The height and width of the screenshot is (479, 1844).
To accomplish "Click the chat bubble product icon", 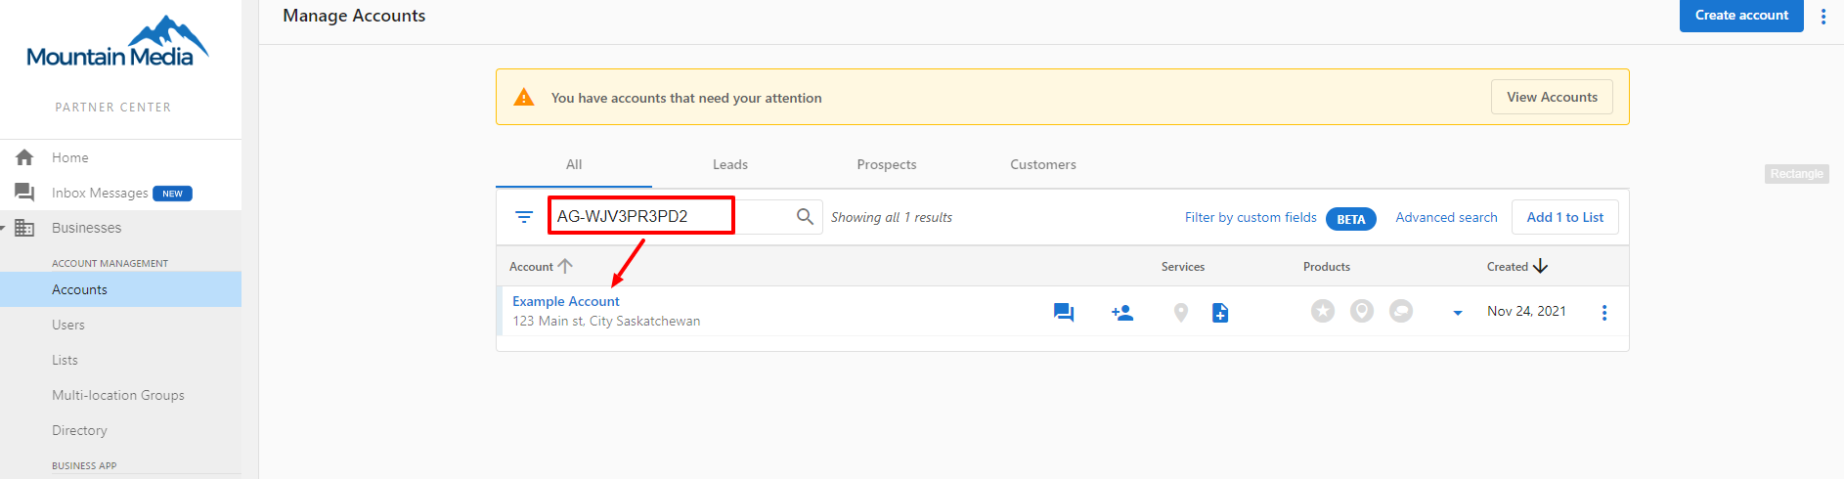I will 1401,311.
